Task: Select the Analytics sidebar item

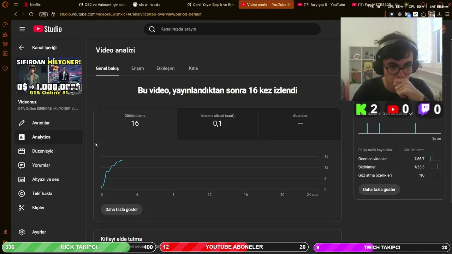Action: click(x=48, y=137)
